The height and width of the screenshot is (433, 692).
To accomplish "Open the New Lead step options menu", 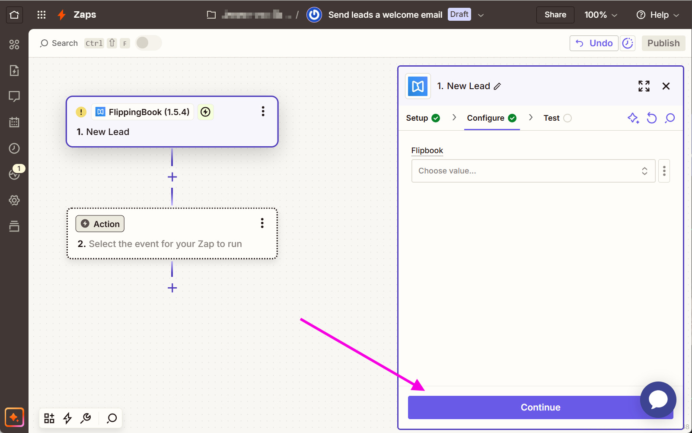I will 263,112.
